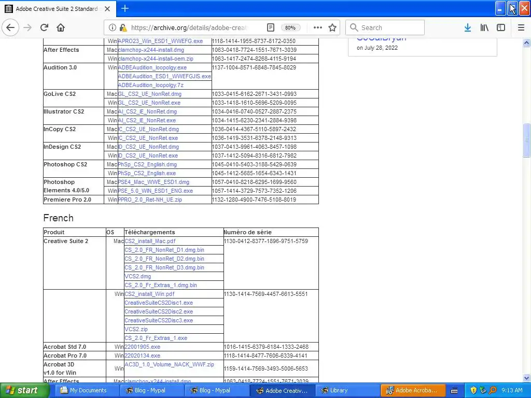Open the Firefox hamburger menu
Image resolution: width=531 pixels, height=398 pixels.
[x=521, y=27]
